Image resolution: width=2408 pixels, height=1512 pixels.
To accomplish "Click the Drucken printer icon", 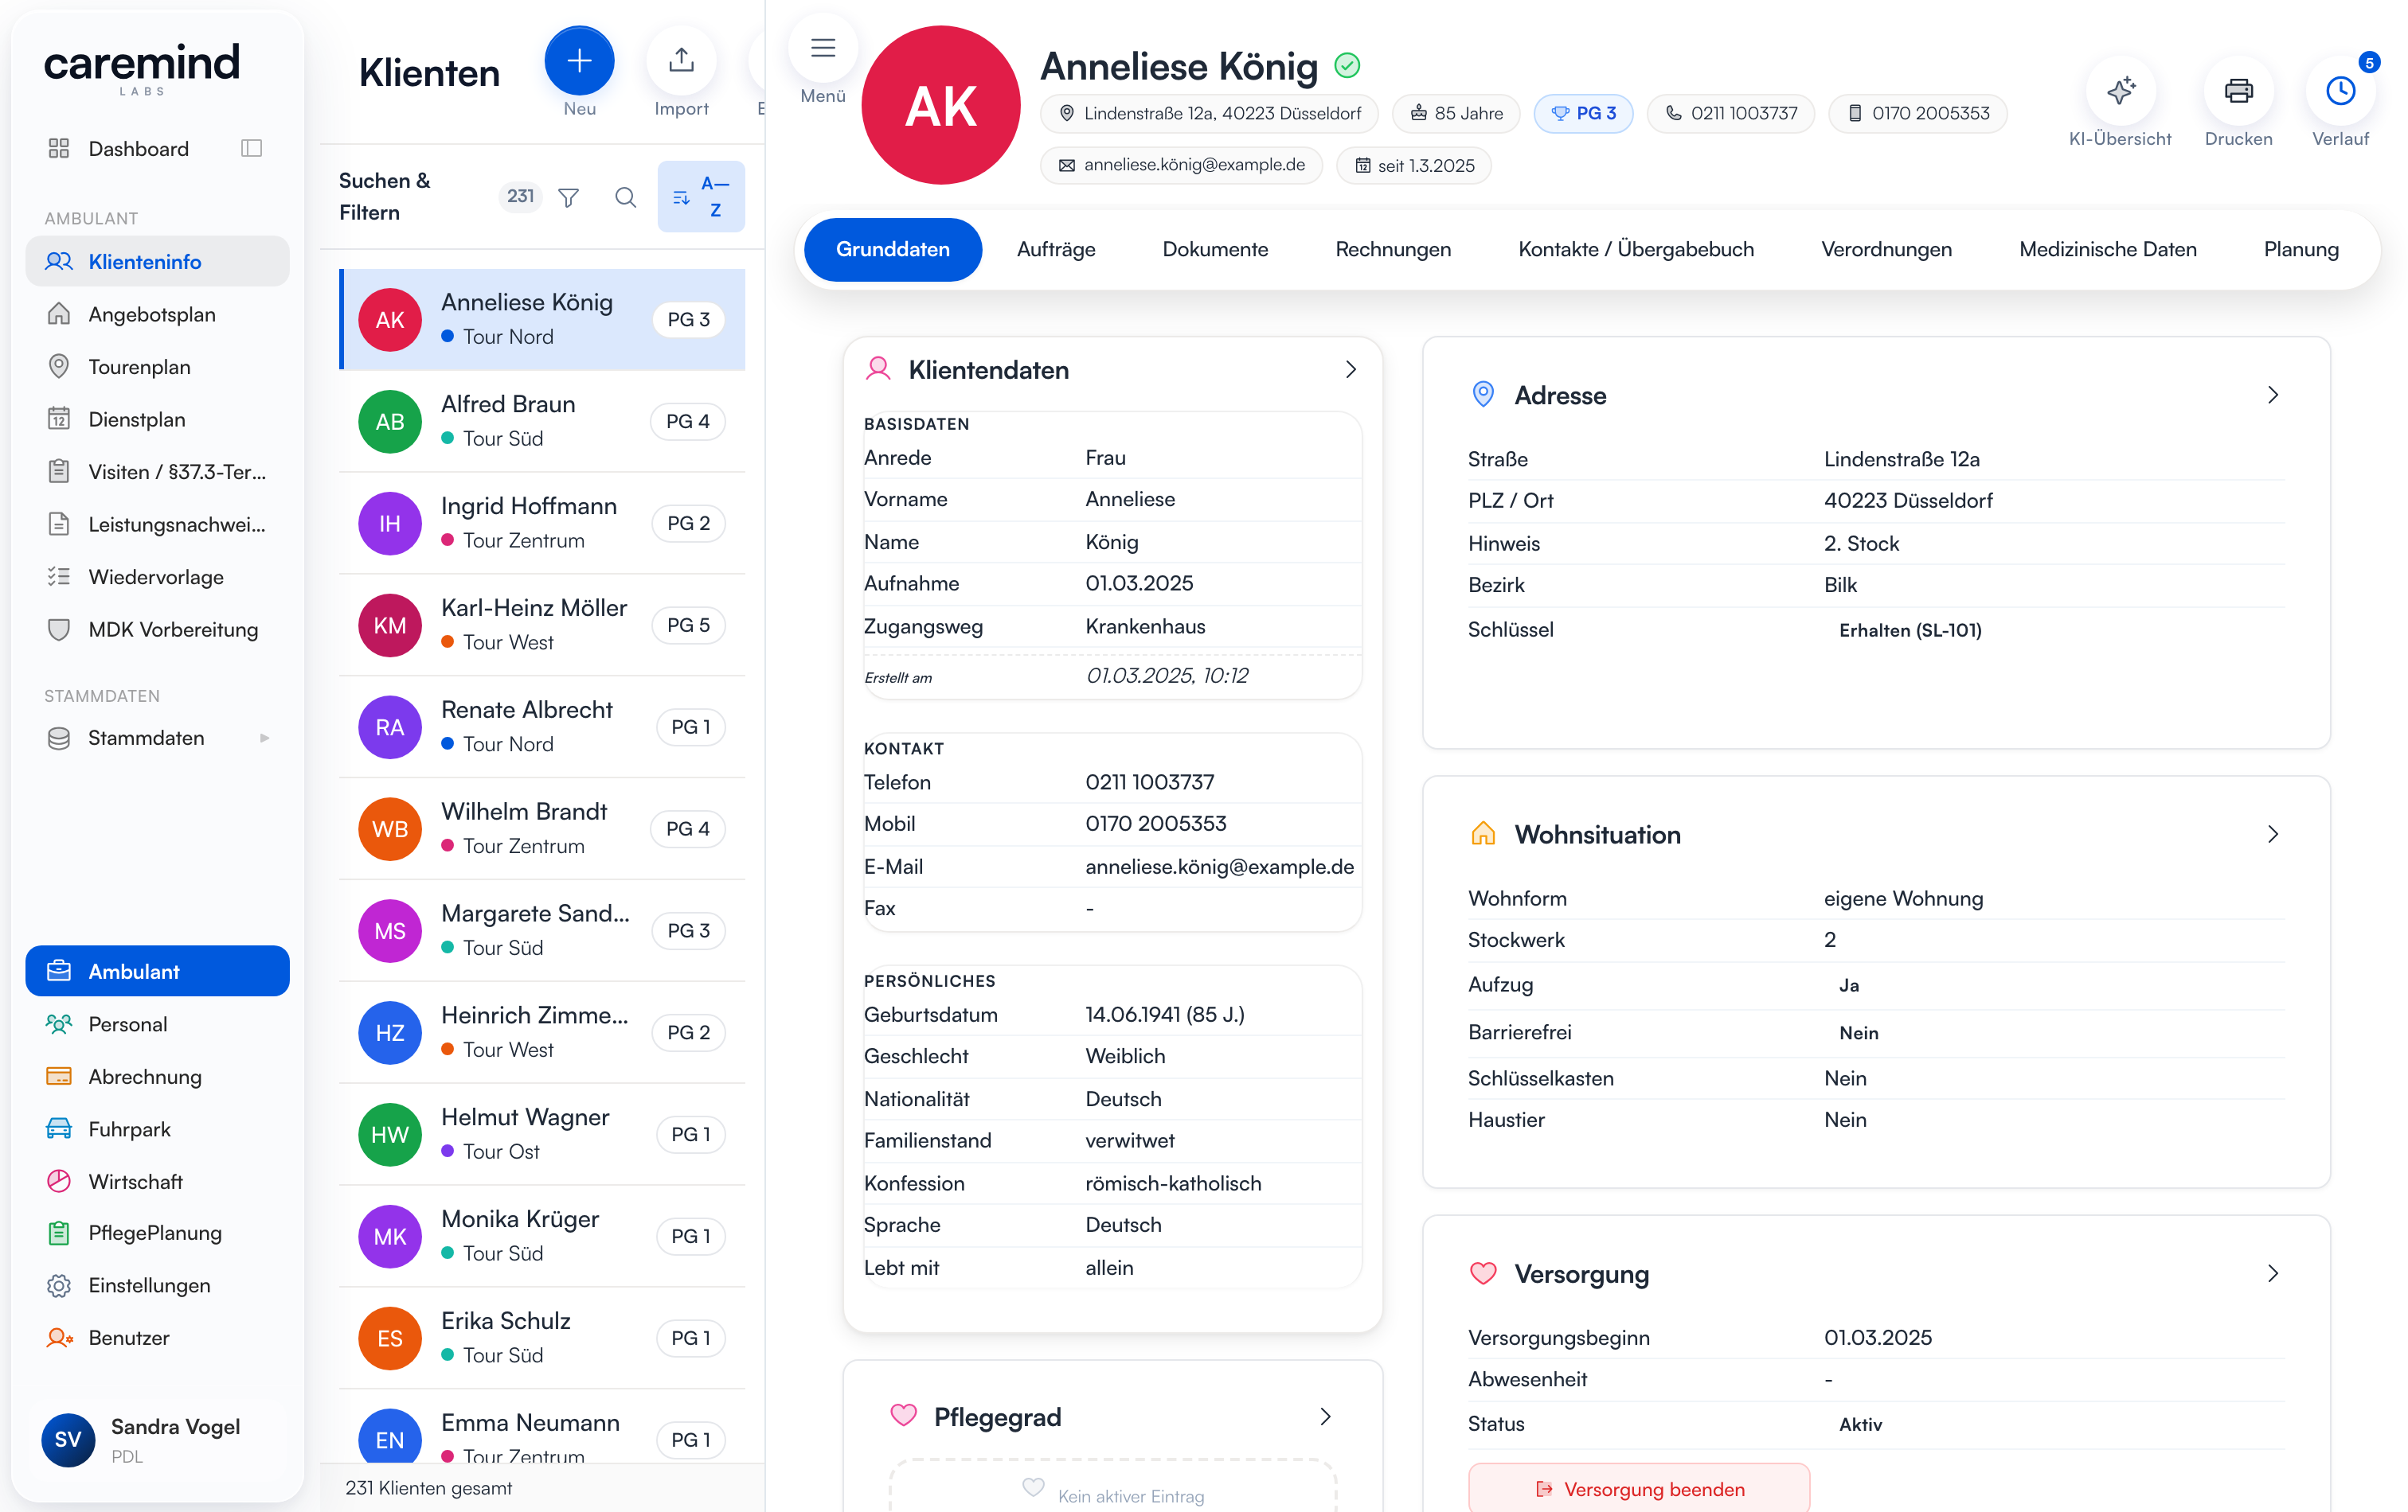I will pos(2238,91).
